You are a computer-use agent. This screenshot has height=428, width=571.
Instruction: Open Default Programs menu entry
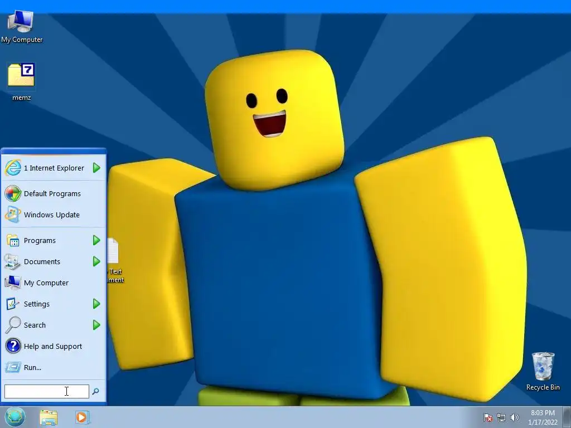pyautogui.click(x=54, y=193)
